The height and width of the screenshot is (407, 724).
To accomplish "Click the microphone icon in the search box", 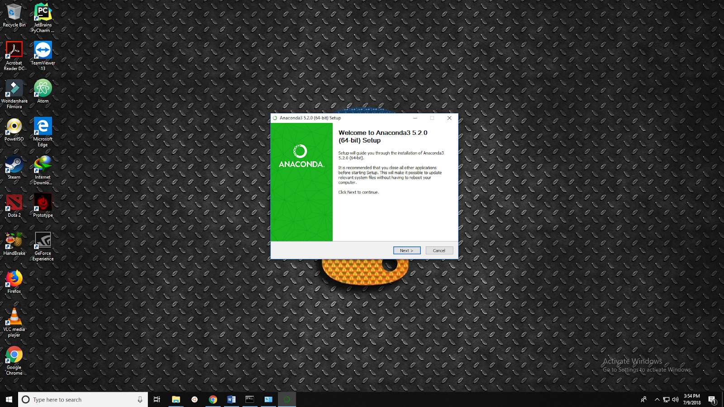I will point(140,399).
